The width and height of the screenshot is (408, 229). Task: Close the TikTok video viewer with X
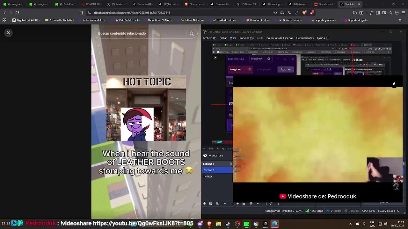(x=9, y=33)
